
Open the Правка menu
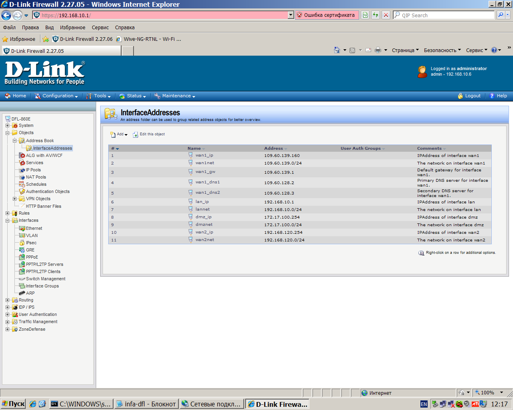click(30, 28)
